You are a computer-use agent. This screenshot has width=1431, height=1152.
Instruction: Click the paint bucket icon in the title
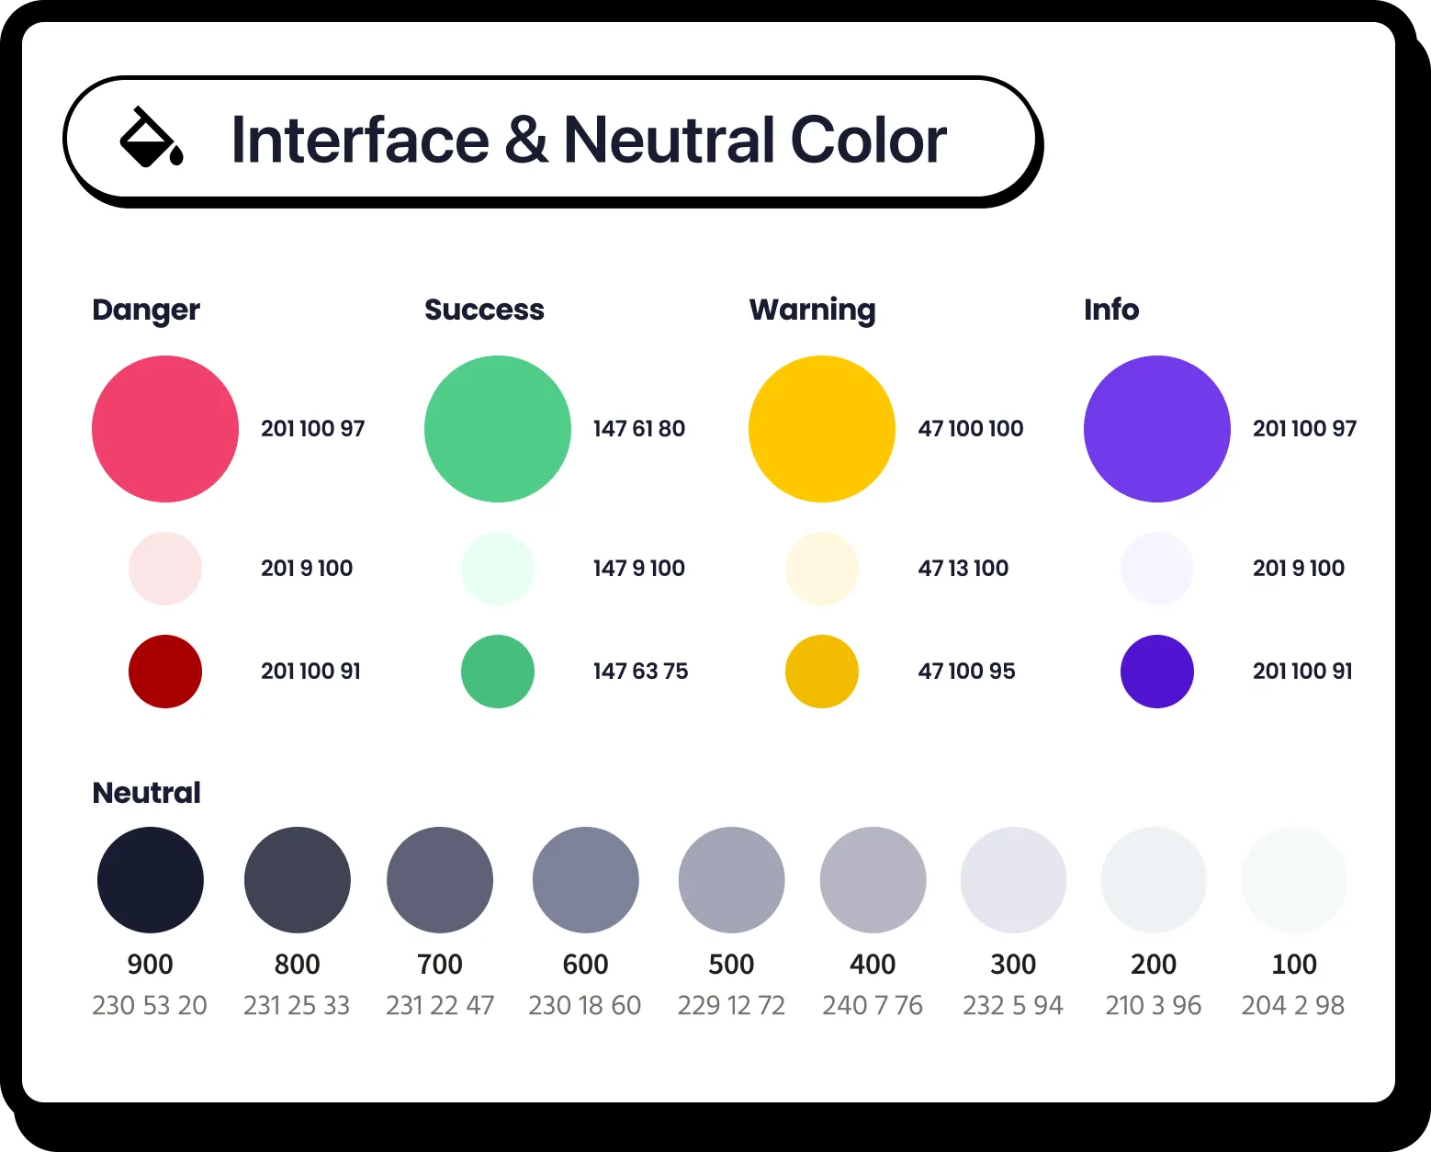click(x=152, y=138)
